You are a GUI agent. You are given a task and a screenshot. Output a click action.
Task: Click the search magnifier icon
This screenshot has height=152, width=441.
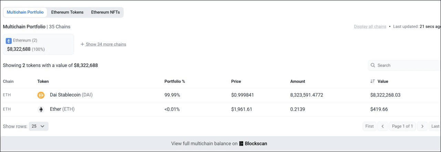[373, 65]
